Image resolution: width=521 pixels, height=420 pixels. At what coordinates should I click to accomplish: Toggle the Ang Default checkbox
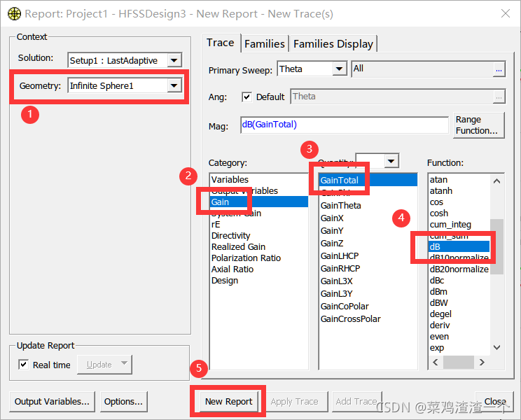pyautogui.click(x=246, y=97)
